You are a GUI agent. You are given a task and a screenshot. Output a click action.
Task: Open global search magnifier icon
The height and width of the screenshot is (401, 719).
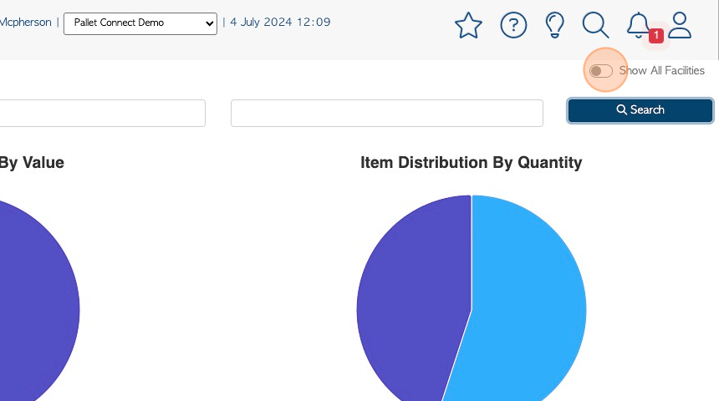click(x=595, y=25)
